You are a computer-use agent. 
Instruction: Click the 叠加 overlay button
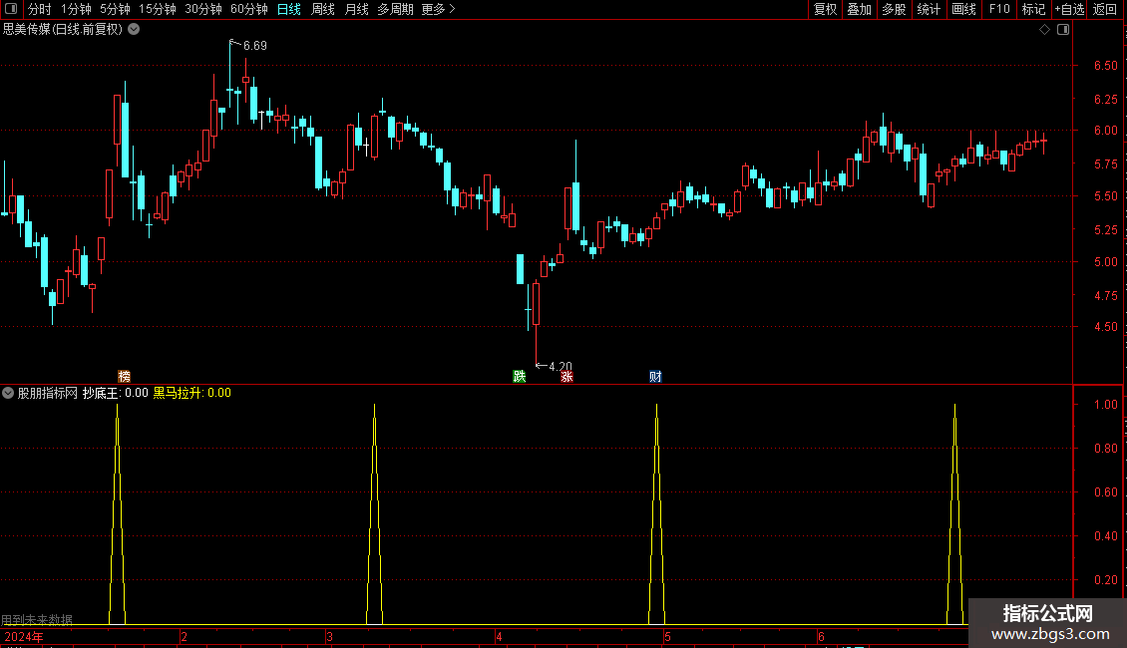(x=859, y=9)
